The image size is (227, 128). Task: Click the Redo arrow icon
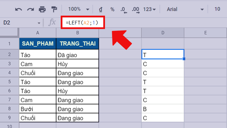click(x=30, y=9)
